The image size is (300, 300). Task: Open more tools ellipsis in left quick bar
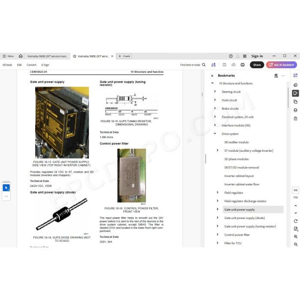[x=6, y=196]
